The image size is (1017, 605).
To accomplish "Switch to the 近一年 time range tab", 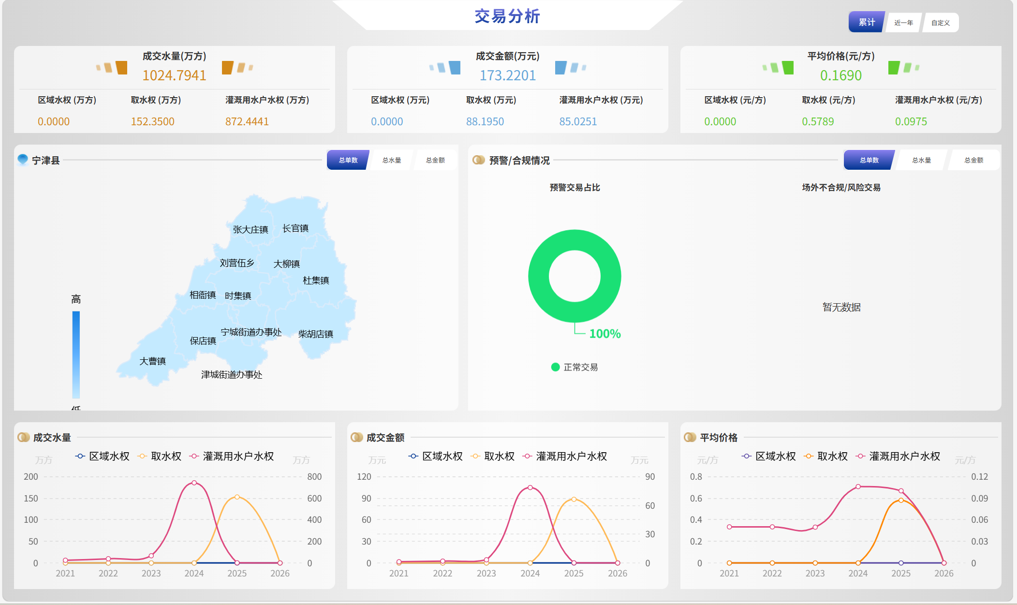I will pos(903,23).
